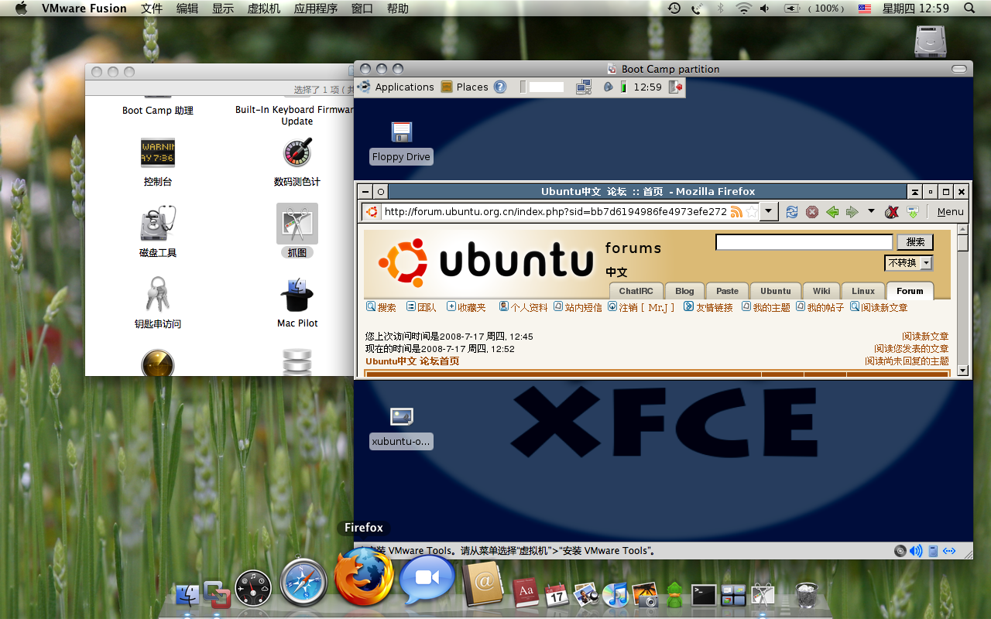Click the 搜索 search button
Viewport: 991px width, 619px height.
coord(915,242)
